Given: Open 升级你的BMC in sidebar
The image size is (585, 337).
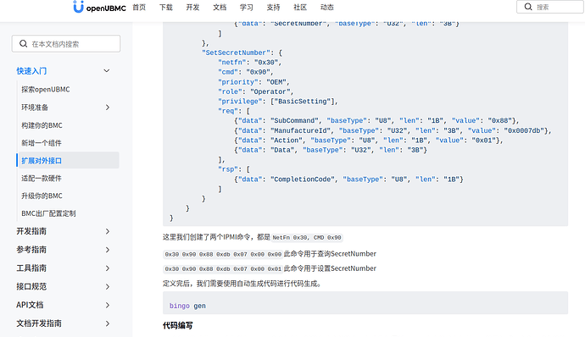Looking at the screenshot, I should coord(42,196).
